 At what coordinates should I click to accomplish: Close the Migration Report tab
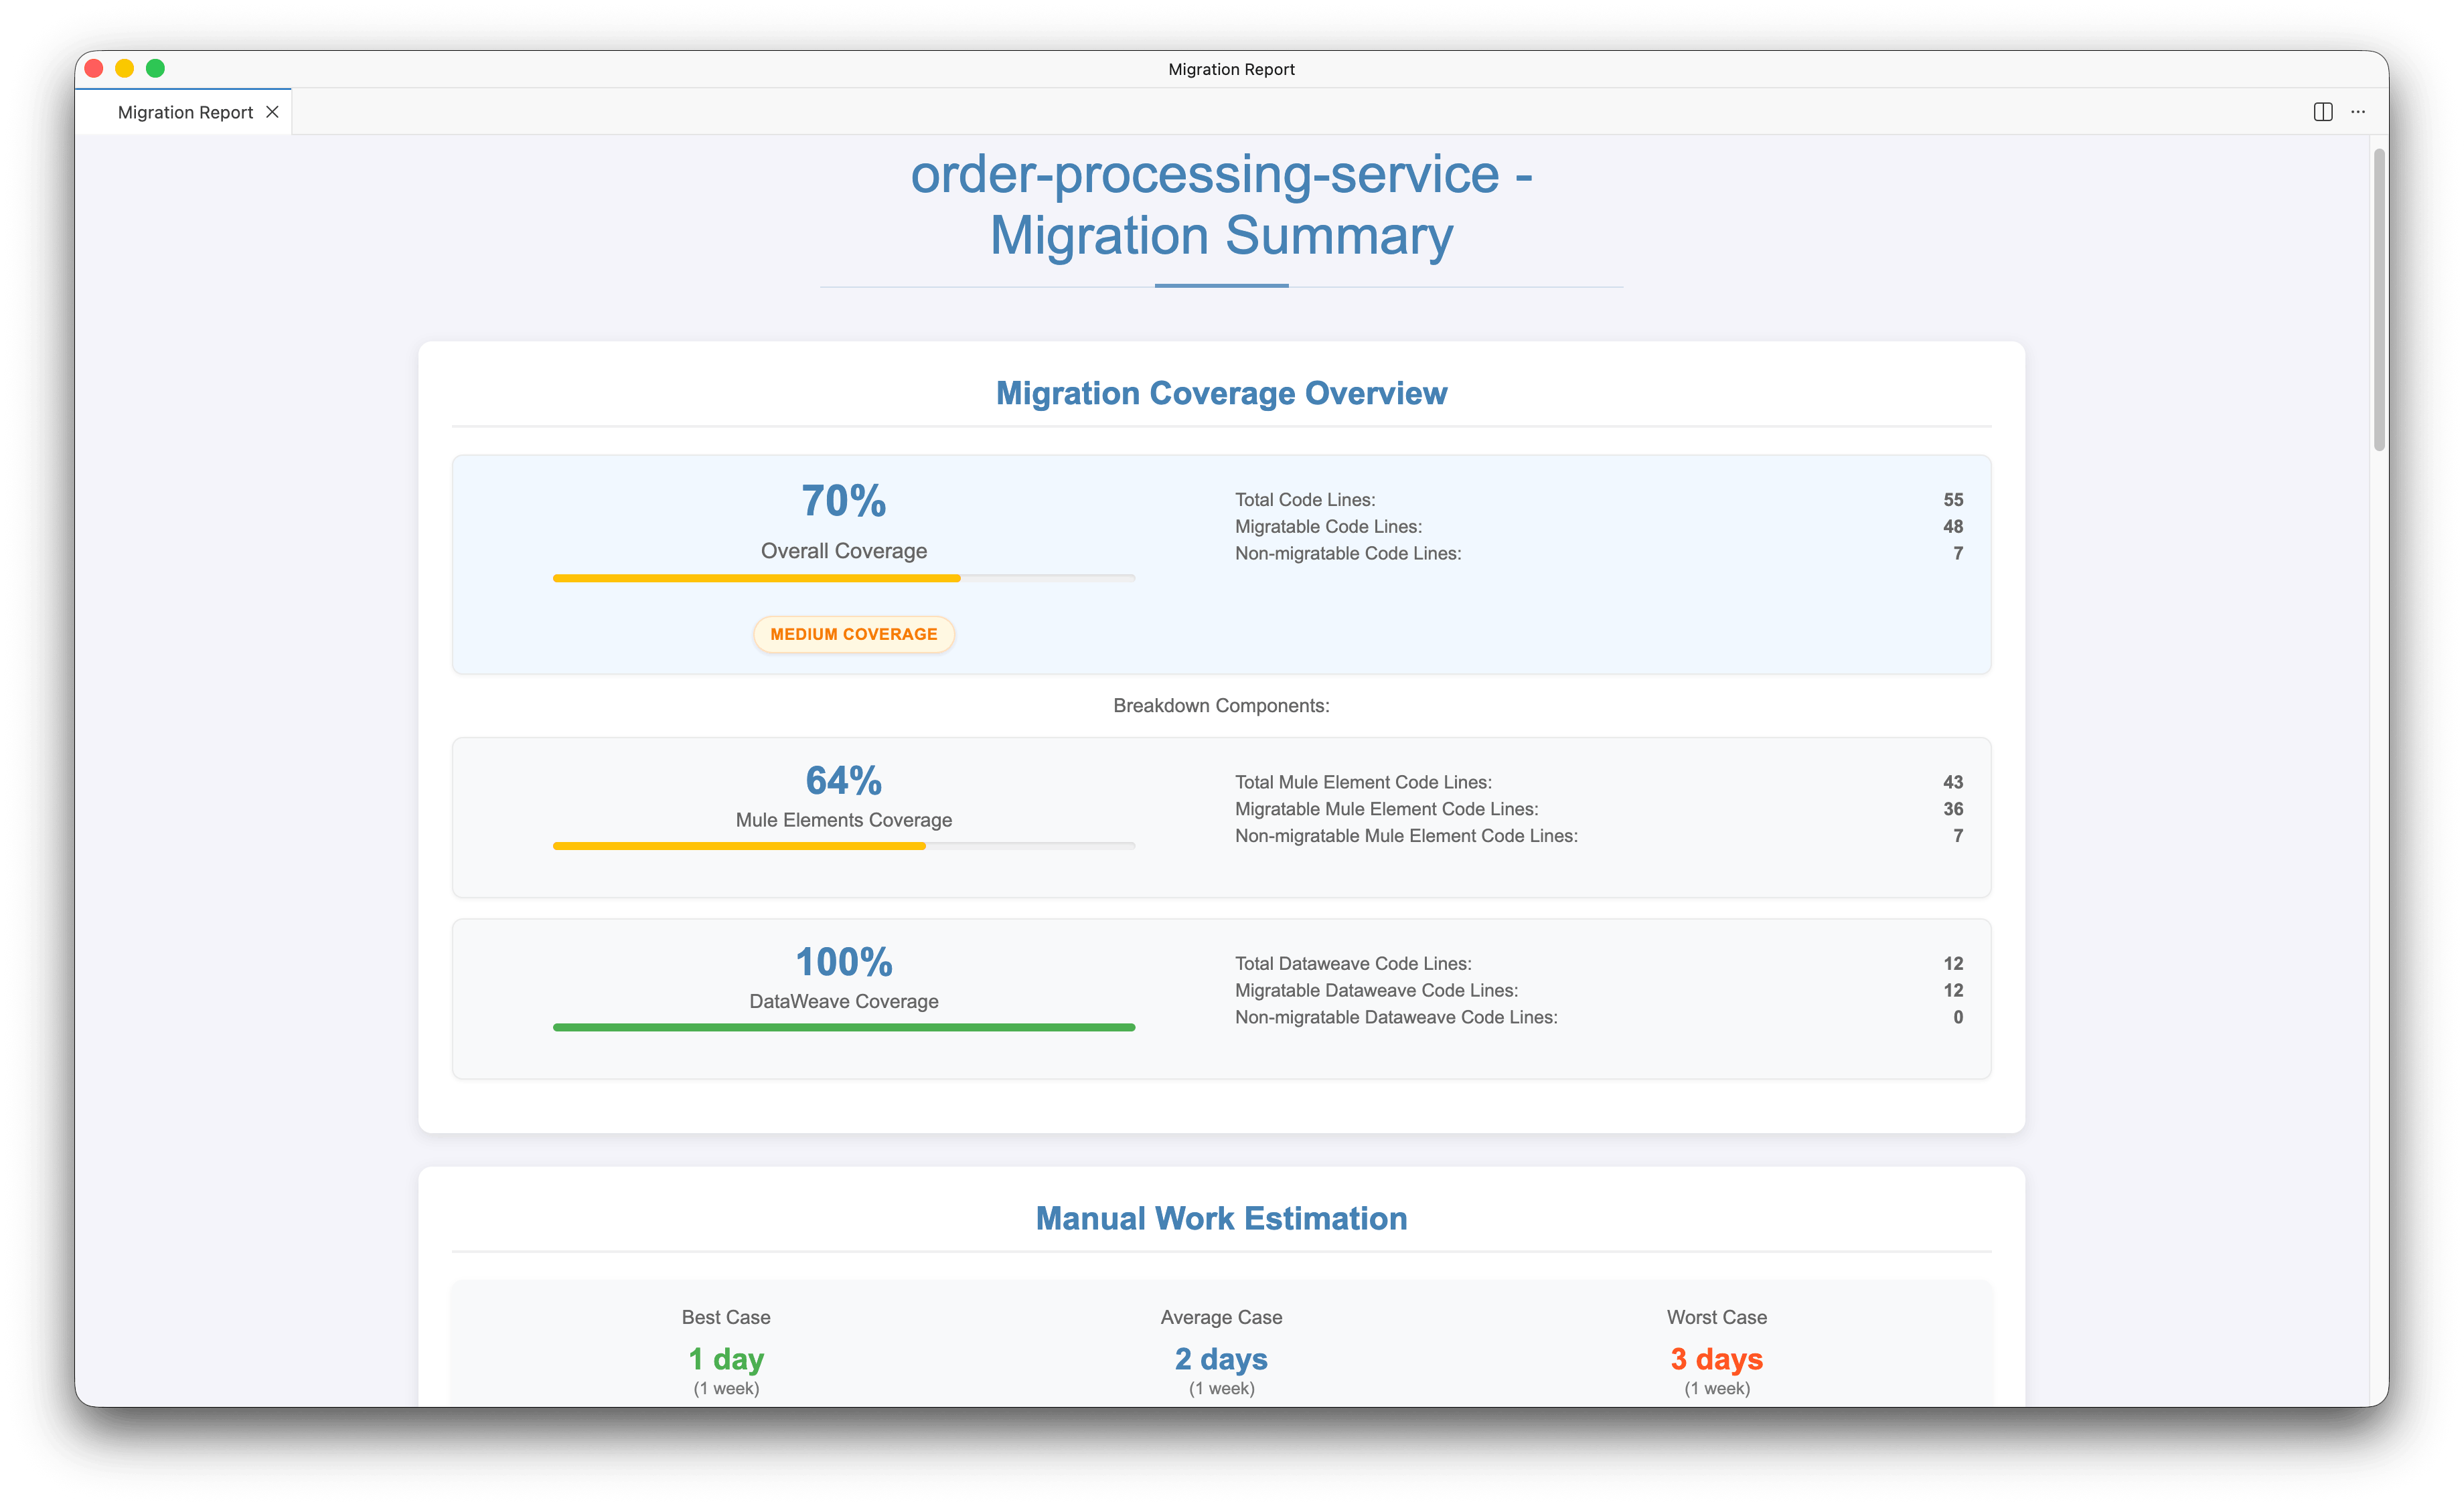coord(272,112)
